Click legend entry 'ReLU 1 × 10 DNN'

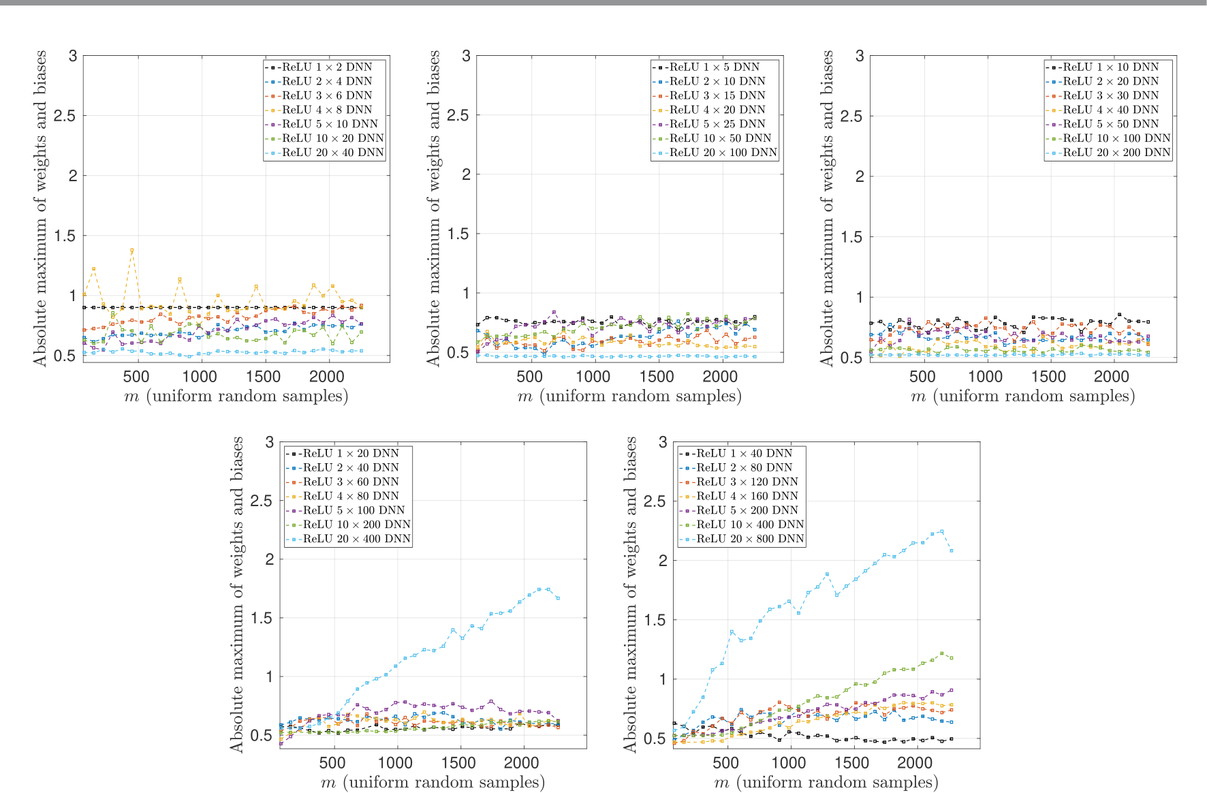[x=1102, y=67]
